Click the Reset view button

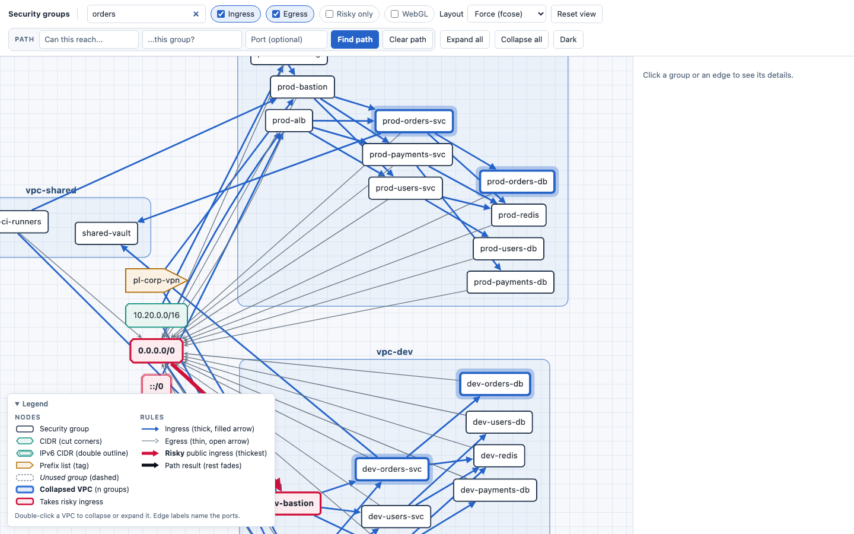pos(576,14)
